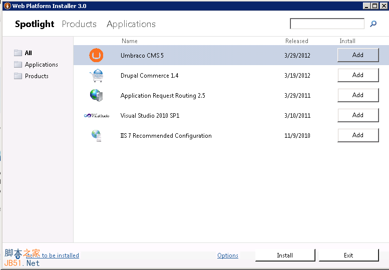The width and height of the screenshot is (389, 270).
Task: Click the Web Platform Installer title icon
Action: click(7, 6)
